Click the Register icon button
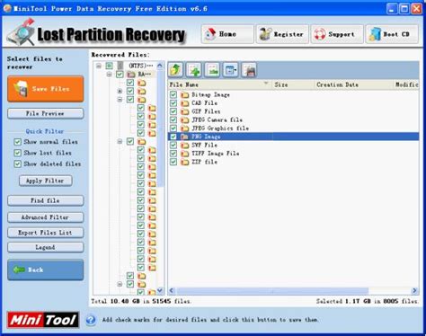Screen dimensions: 426x336 tap(282, 34)
